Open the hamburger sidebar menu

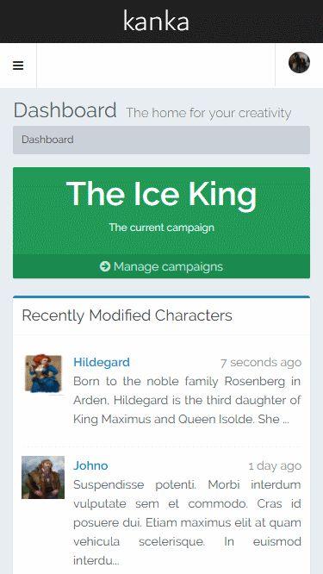tap(18, 66)
